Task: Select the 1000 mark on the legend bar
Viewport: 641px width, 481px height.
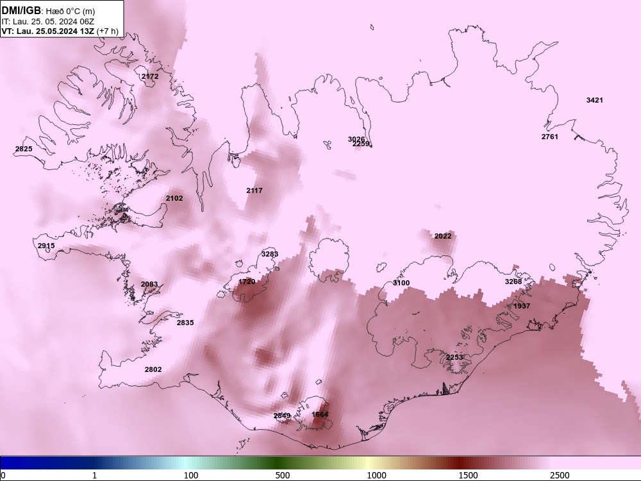Action: coord(376,475)
